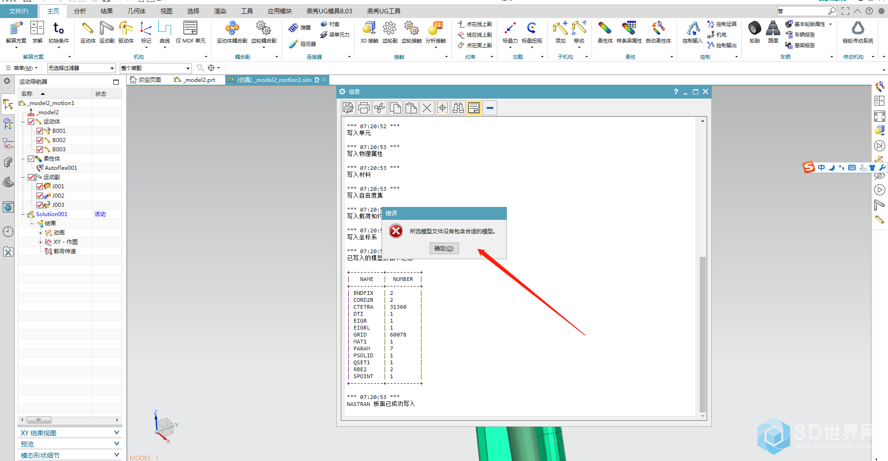
Task: Open the 菜单(M) menu dropdown
Action: [22, 68]
